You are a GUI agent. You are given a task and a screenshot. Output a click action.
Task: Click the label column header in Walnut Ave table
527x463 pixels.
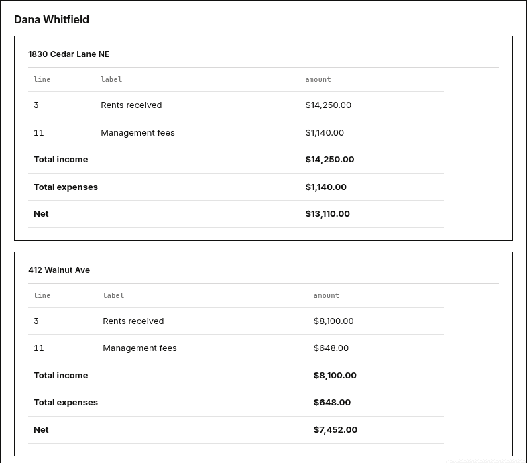point(113,295)
